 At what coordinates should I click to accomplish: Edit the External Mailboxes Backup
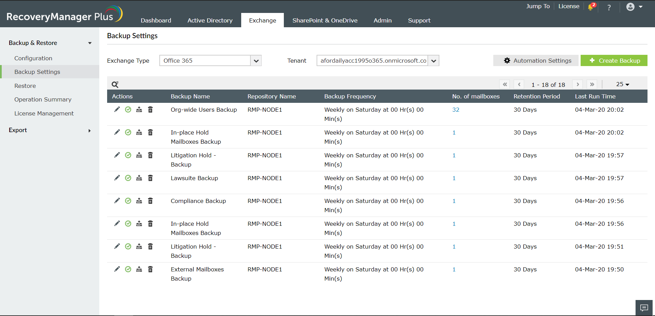(x=117, y=269)
